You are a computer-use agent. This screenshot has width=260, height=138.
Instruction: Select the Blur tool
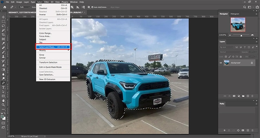(x=3, y=74)
